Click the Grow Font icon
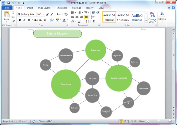The image size is (177, 125). tap(47, 14)
